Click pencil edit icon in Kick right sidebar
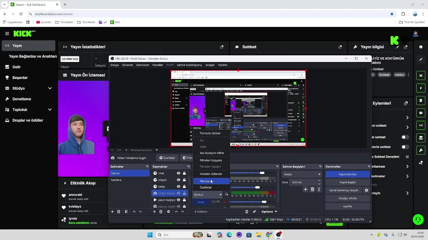The width and height of the screenshot is (428, 240). point(421,59)
